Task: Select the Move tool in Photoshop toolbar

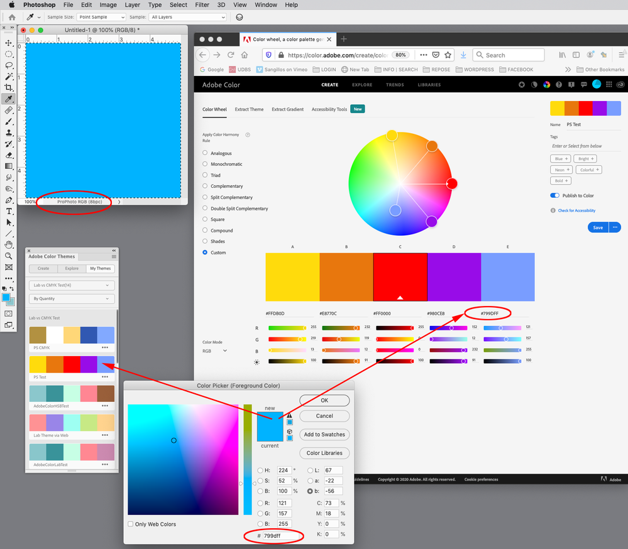Action: [x=8, y=43]
